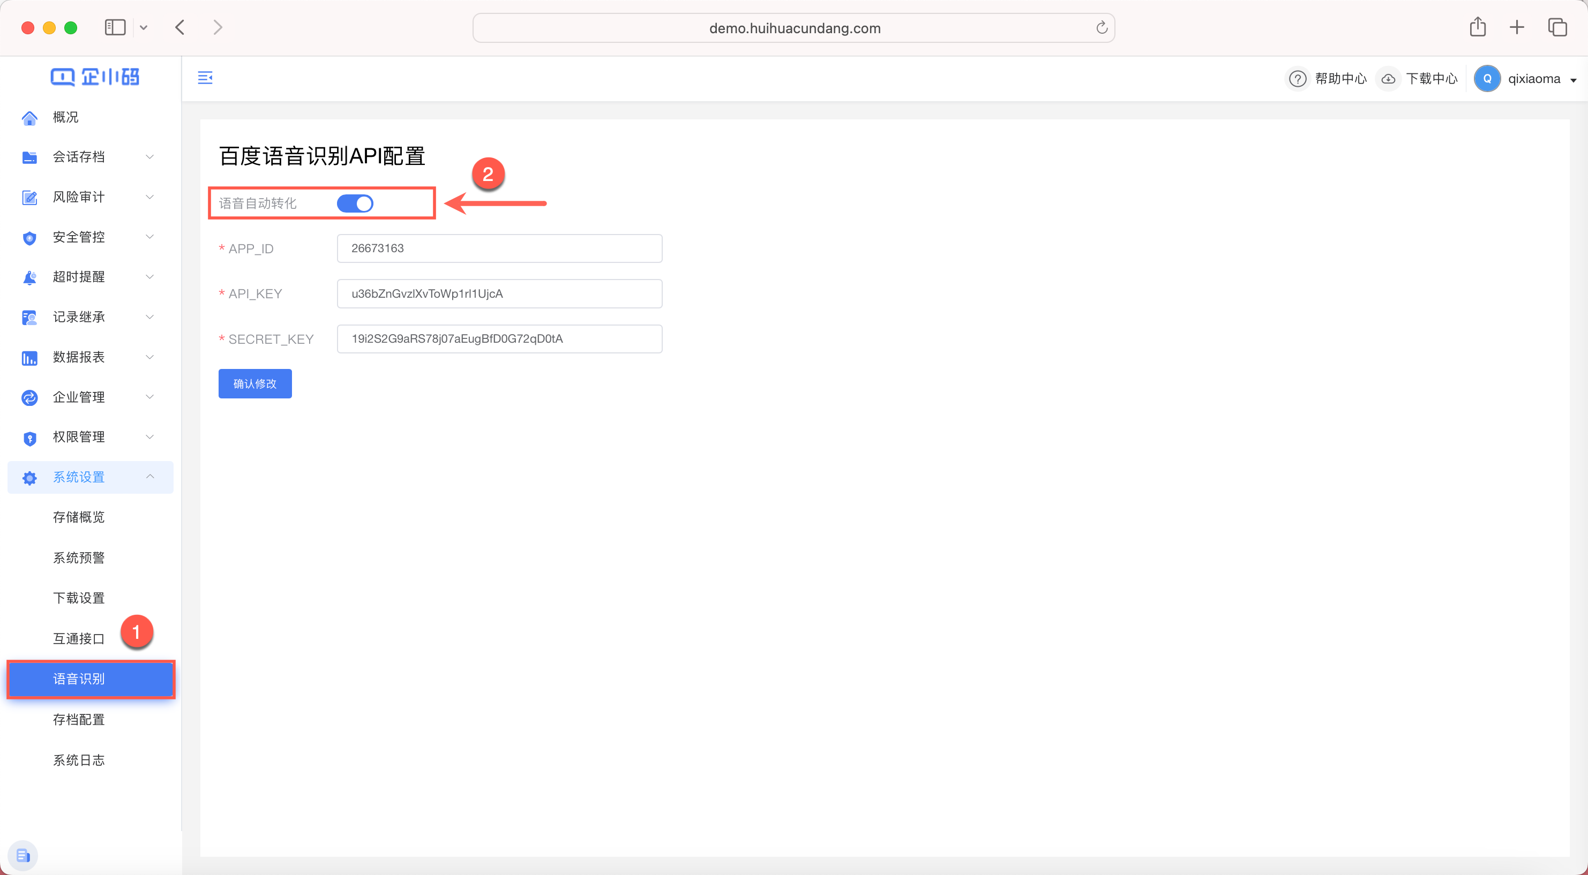Go back with the back arrow
The width and height of the screenshot is (1588, 875).
point(180,27)
